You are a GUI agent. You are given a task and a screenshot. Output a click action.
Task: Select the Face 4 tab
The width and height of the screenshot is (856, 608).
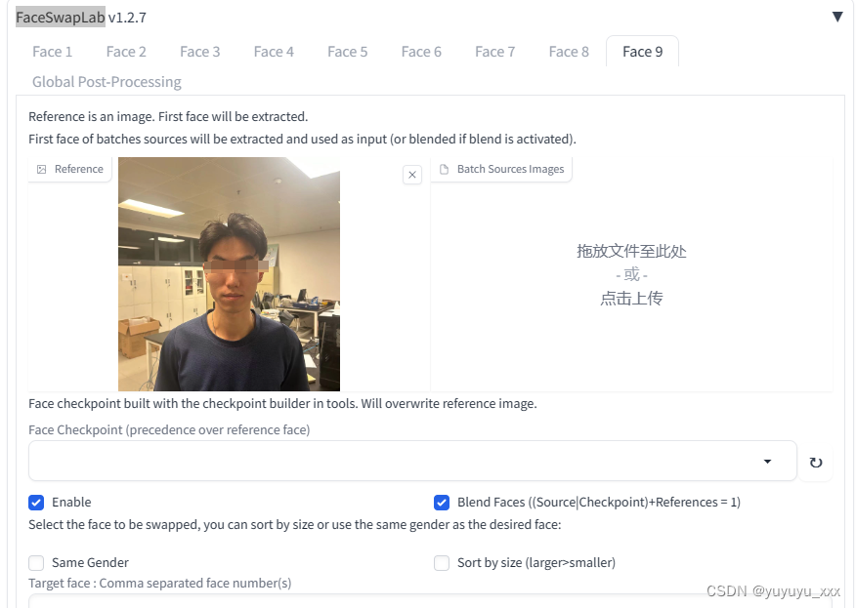tap(274, 52)
